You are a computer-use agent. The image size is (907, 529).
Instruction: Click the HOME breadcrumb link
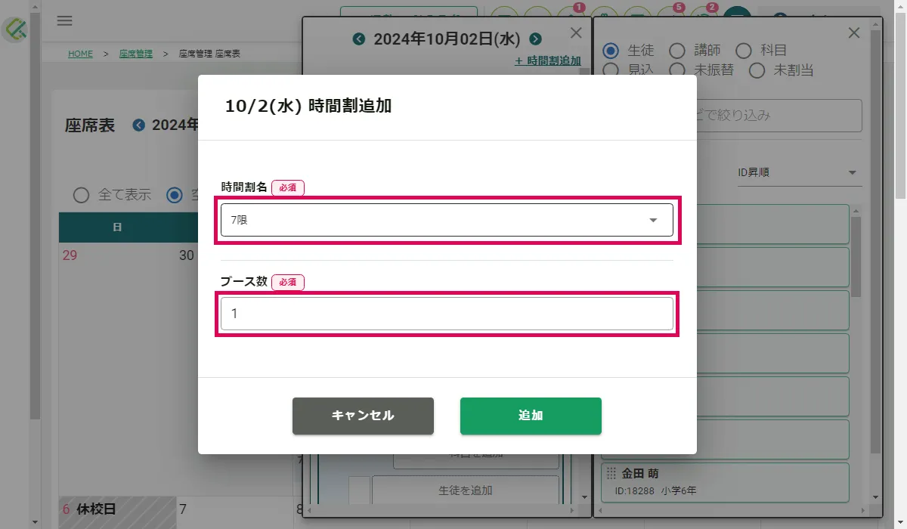click(x=80, y=54)
